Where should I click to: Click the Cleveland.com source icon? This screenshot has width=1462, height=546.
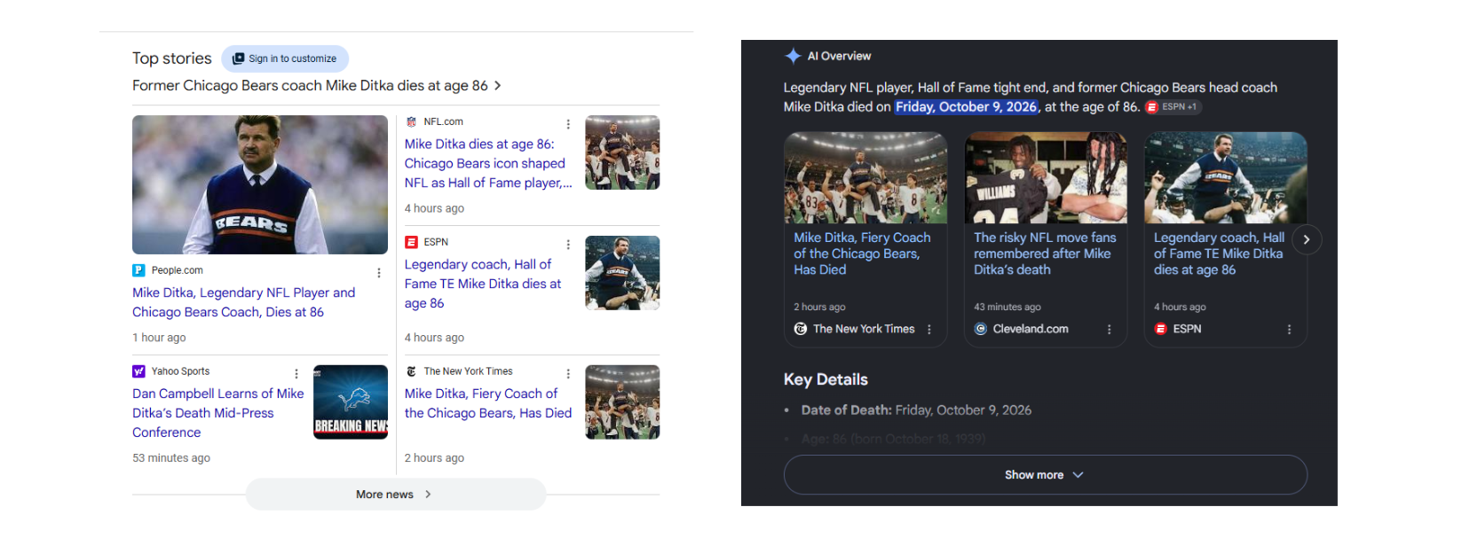(x=981, y=329)
